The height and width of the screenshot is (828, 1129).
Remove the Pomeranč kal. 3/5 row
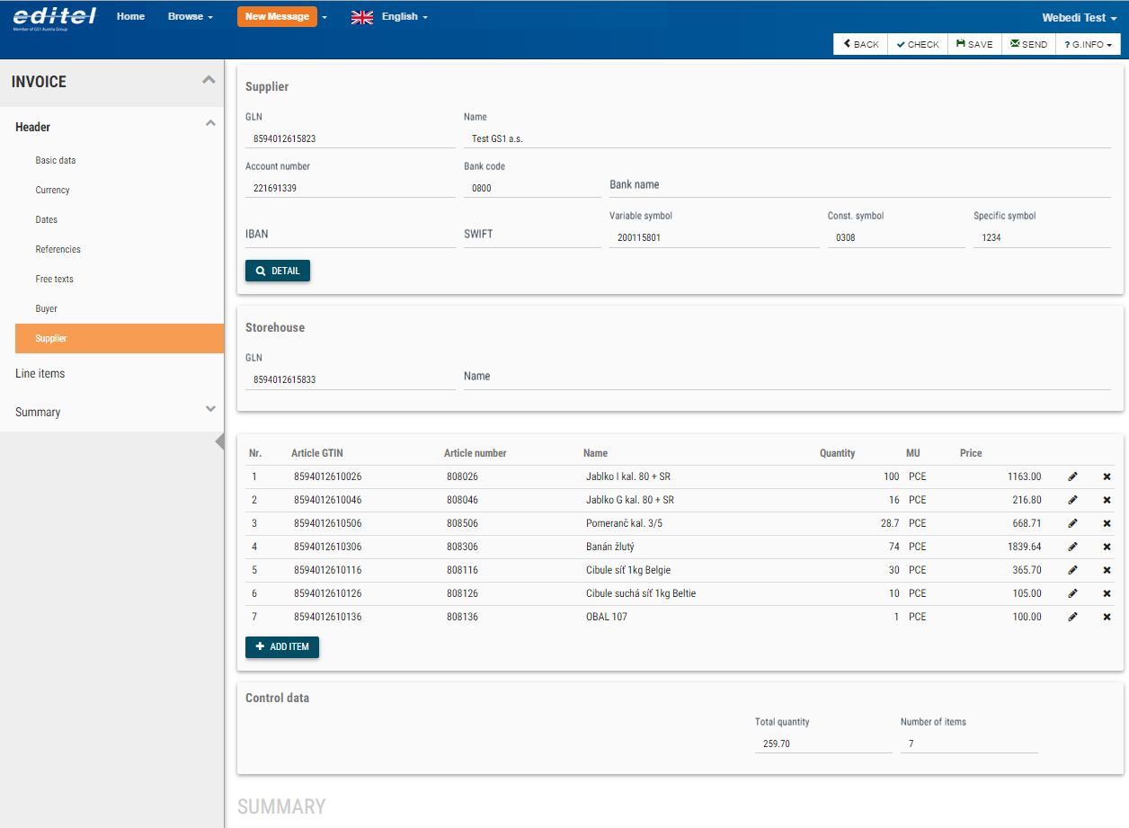(1107, 523)
